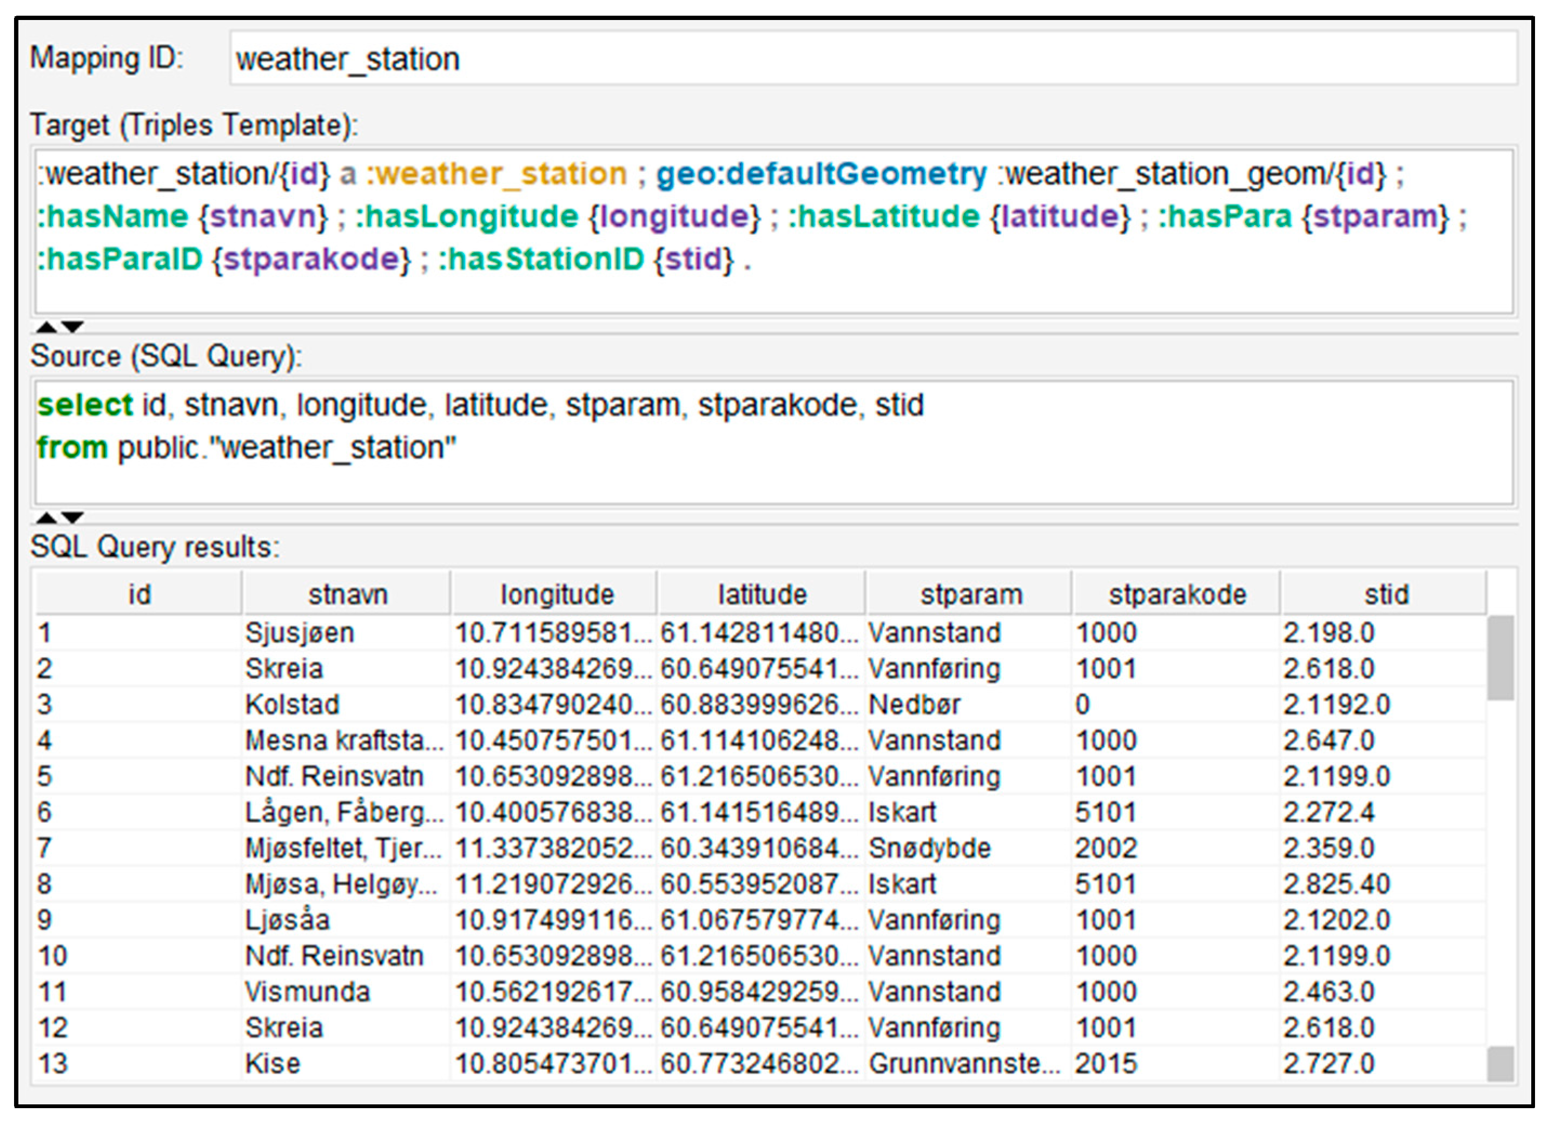Click the Snødybde parameter cell

[929, 848]
